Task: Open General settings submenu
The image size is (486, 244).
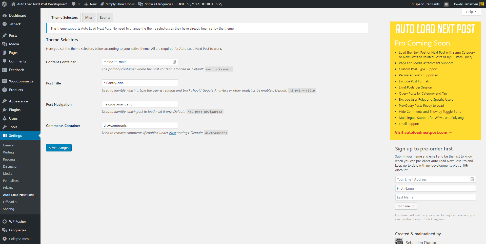Action: click(9, 145)
